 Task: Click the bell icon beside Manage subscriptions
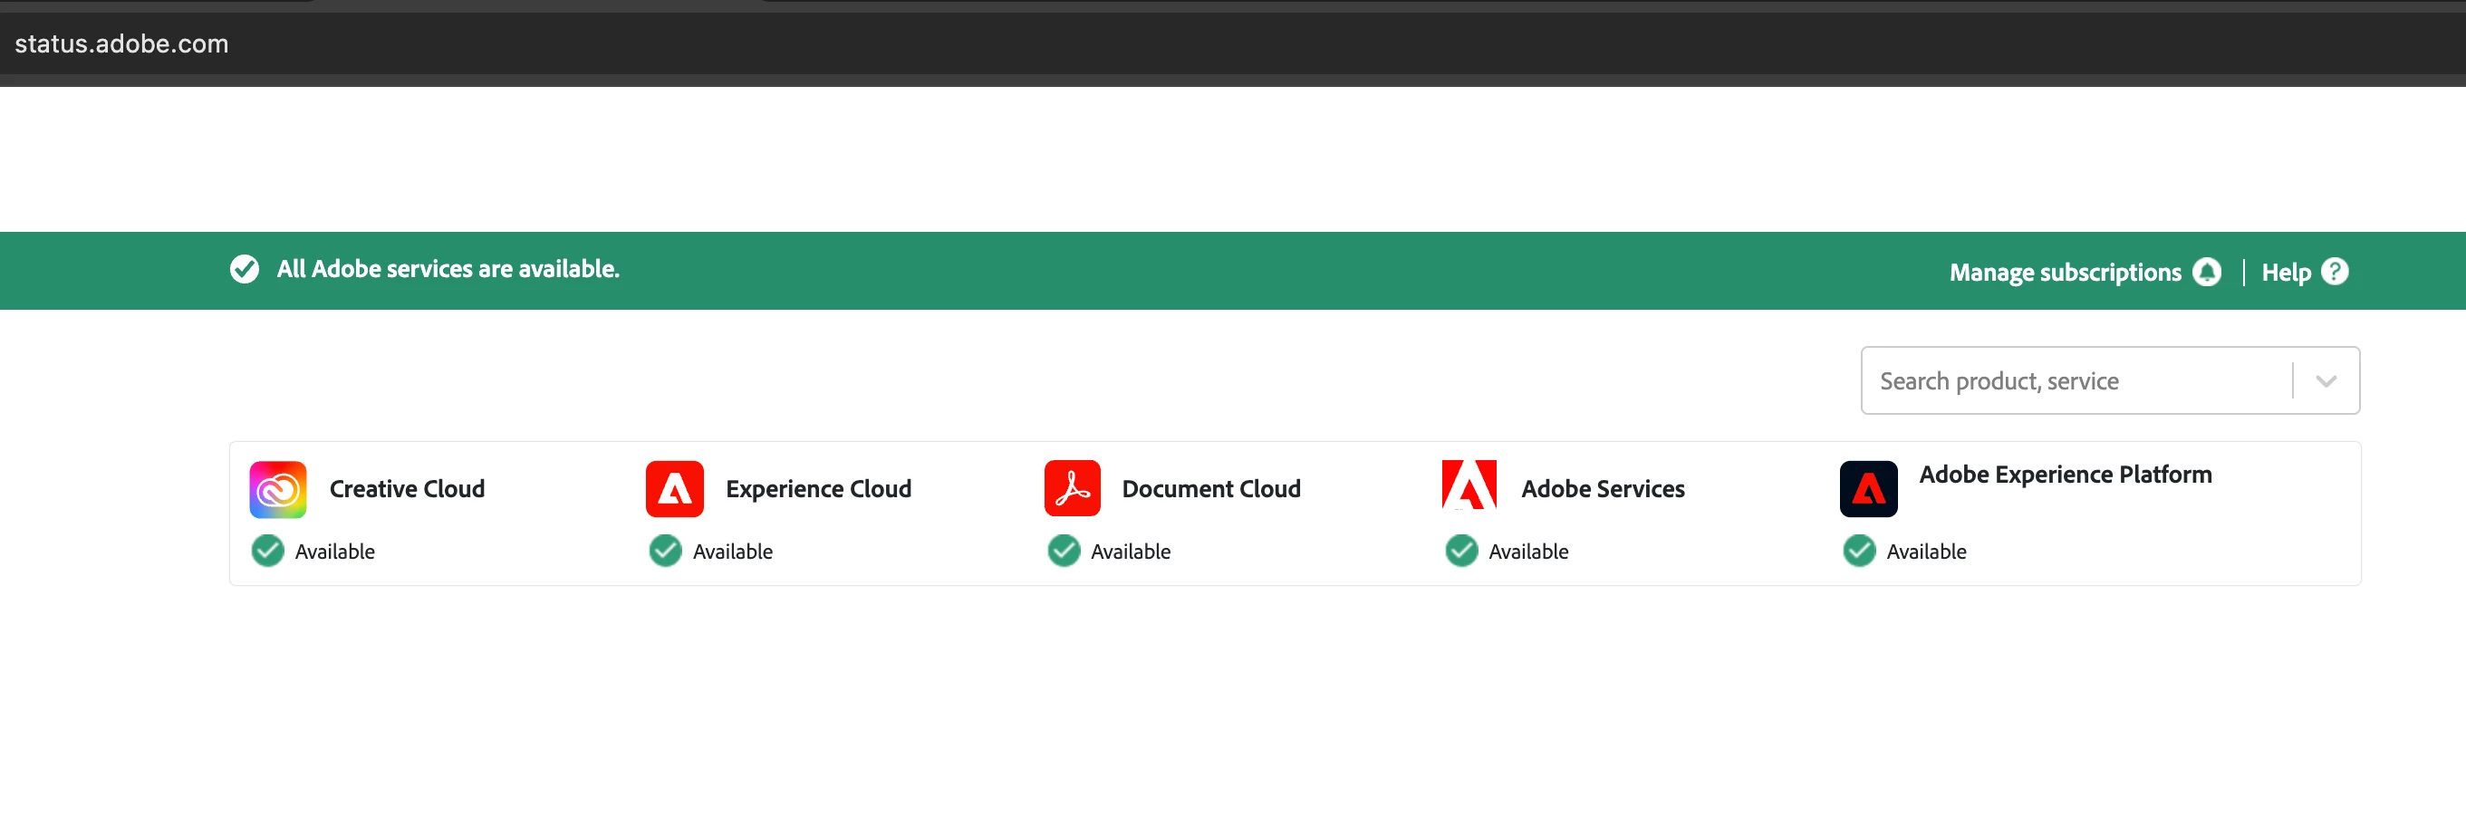(x=2206, y=272)
